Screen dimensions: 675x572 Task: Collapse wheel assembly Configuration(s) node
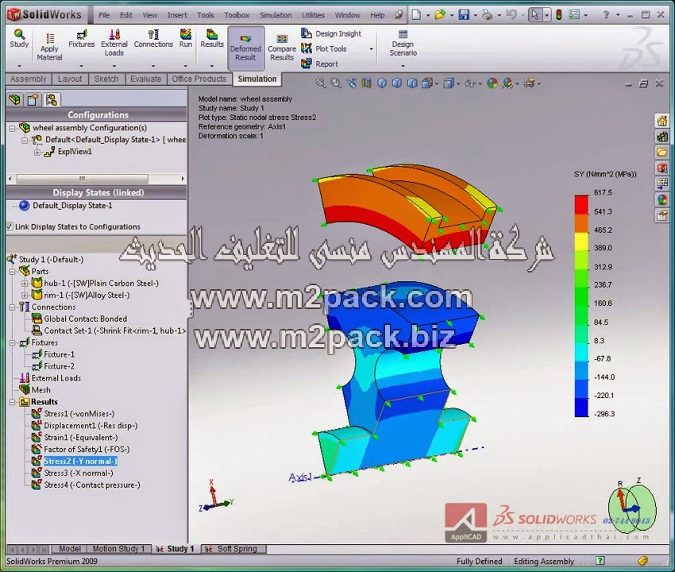(x=13, y=128)
